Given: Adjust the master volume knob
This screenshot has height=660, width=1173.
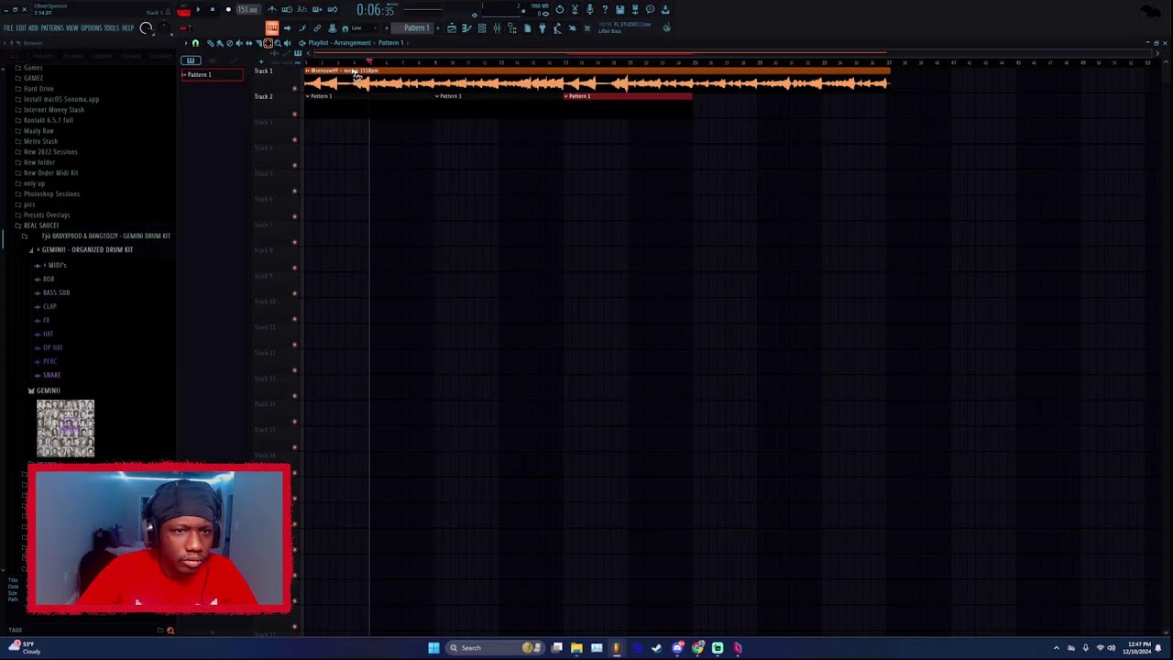Looking at the screenshot, I should click(146, 28).
